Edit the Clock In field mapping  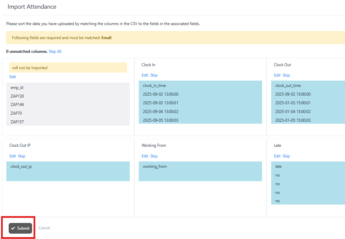point(145,75)
